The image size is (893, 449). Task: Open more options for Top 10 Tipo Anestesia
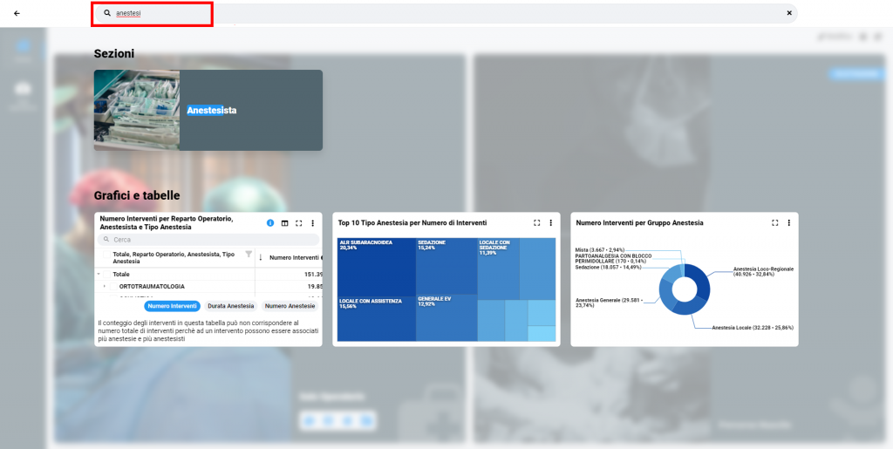click(x=550, y=223)
